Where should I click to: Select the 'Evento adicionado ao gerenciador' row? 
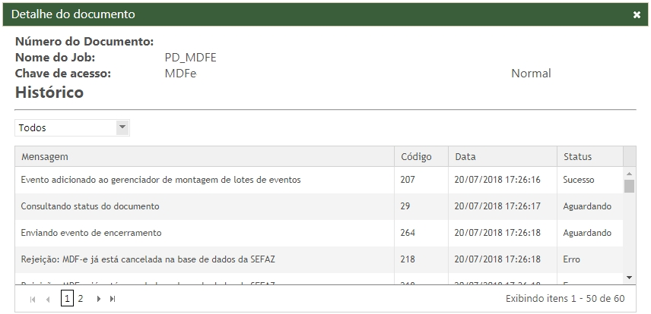[x=160, y=180]
